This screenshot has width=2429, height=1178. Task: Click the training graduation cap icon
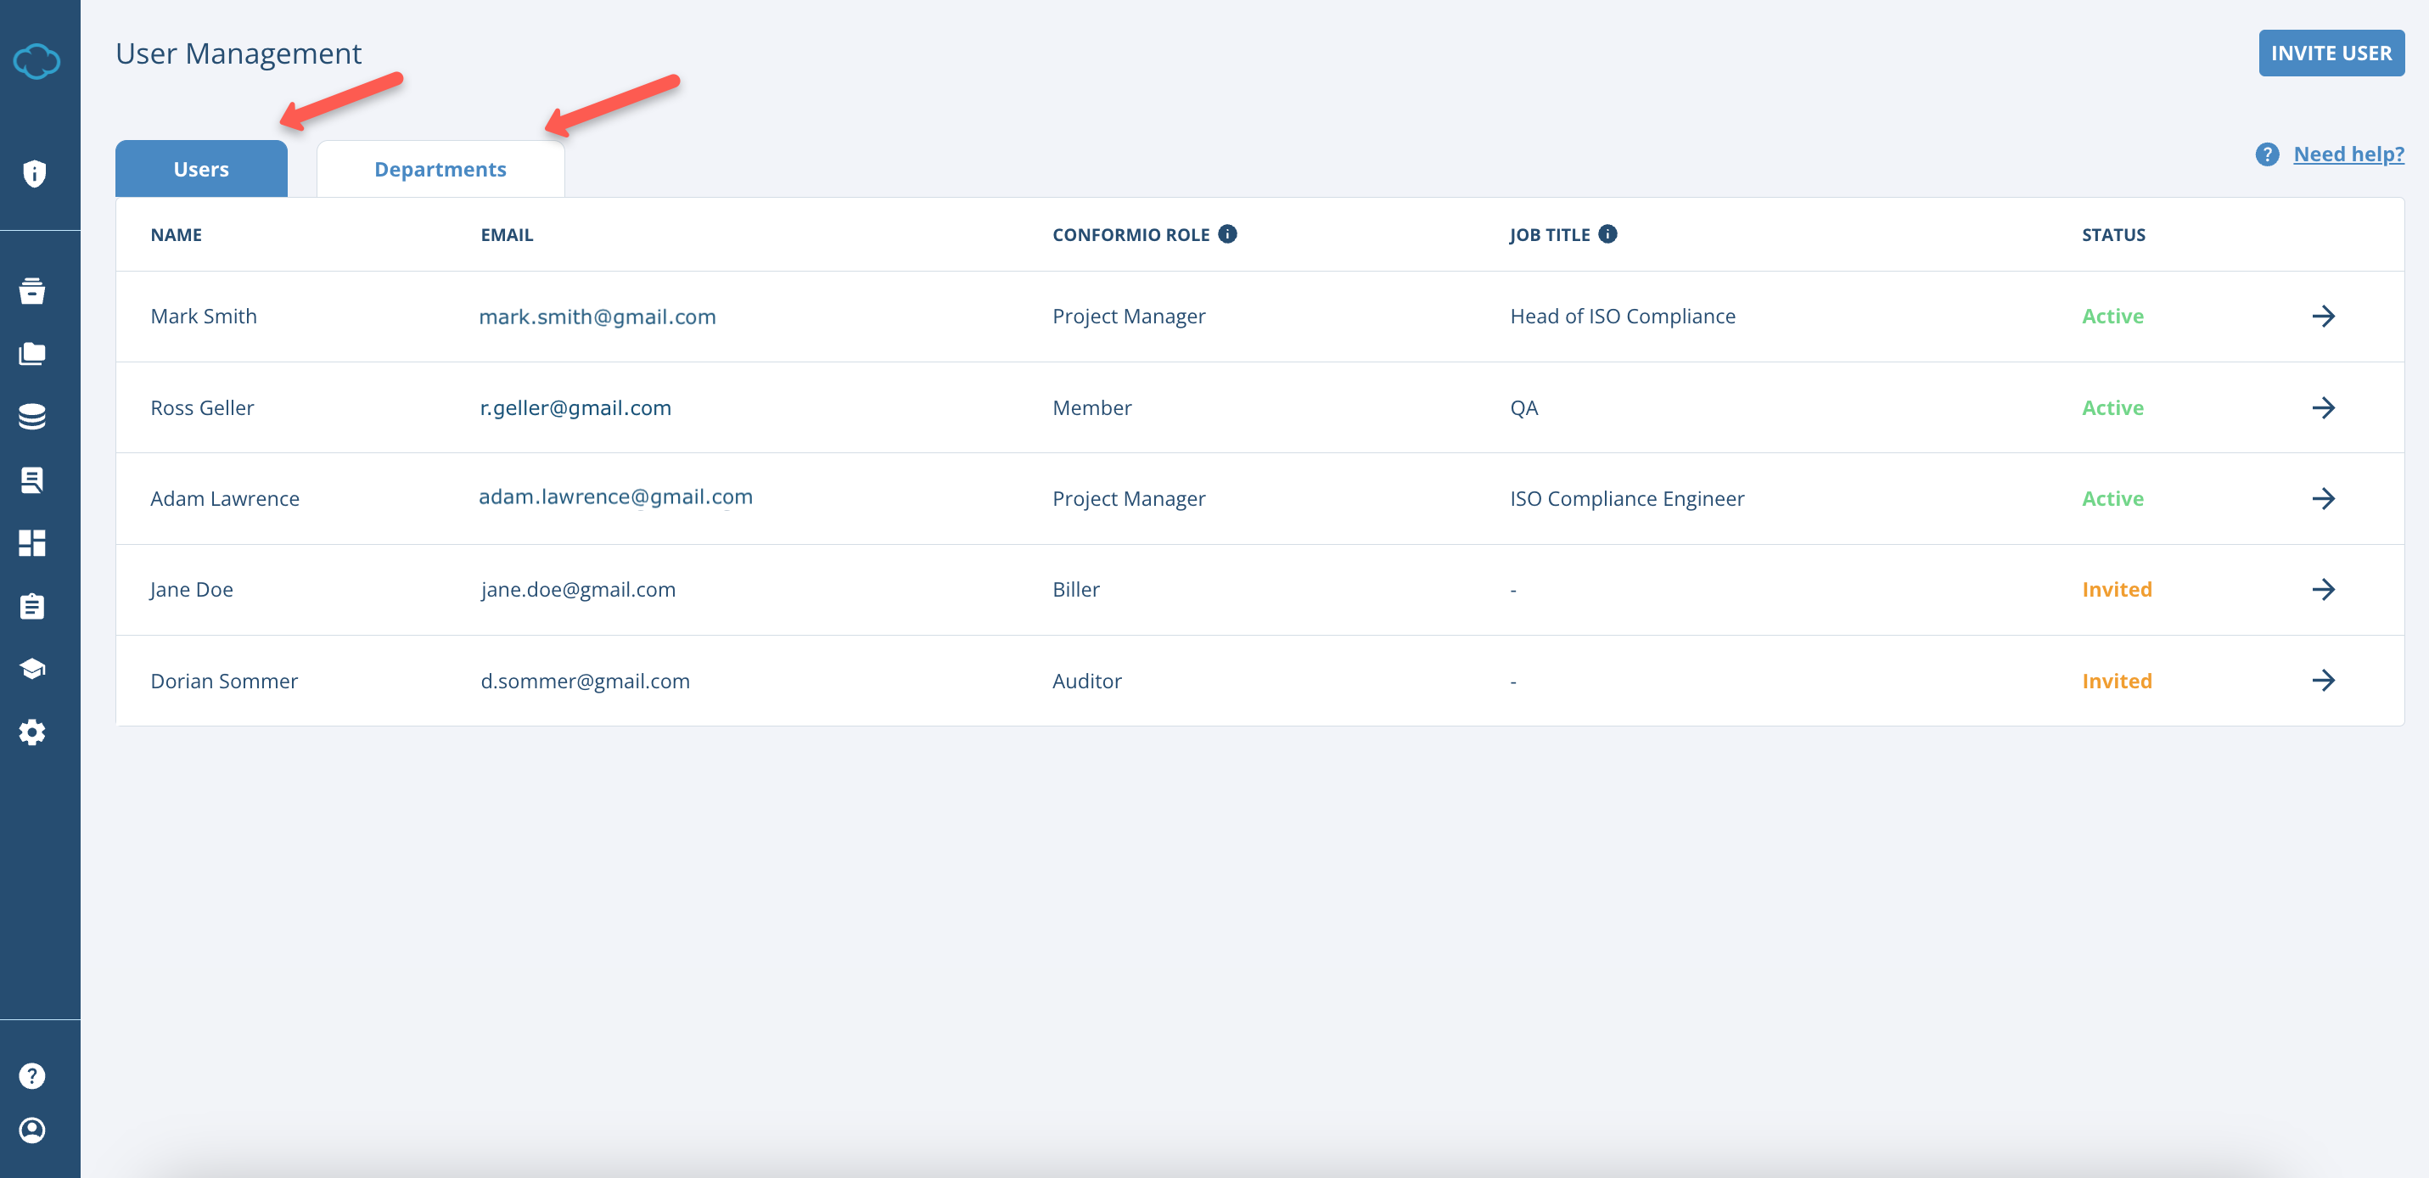[x=34, y=669]
